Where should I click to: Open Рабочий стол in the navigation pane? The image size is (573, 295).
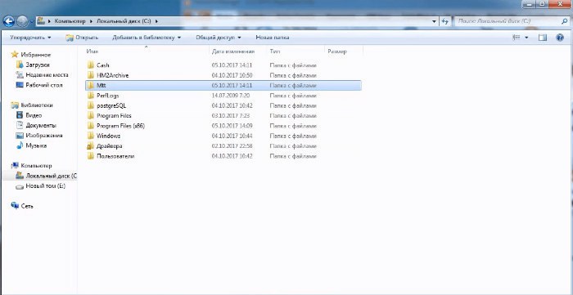[39, 85]
